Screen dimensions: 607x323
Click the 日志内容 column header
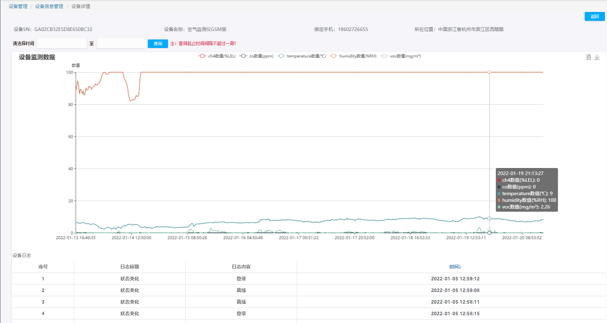click(x=241, y=267)
